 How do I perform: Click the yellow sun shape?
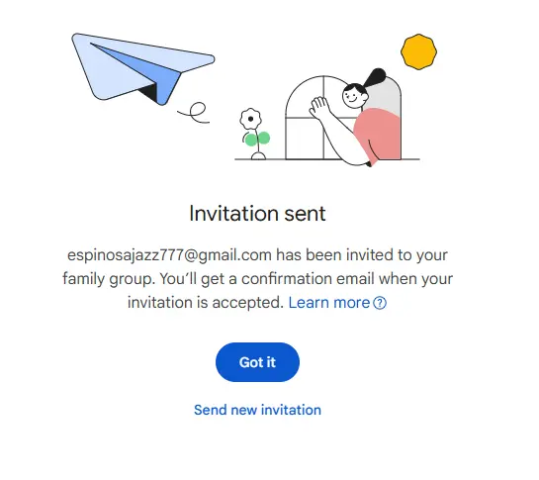point(418,51)
